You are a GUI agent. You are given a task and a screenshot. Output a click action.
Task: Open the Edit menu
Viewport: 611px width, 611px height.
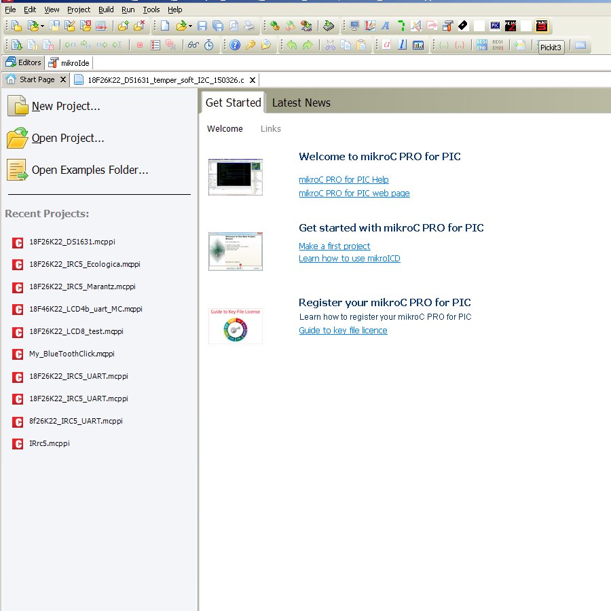(30, 10)
